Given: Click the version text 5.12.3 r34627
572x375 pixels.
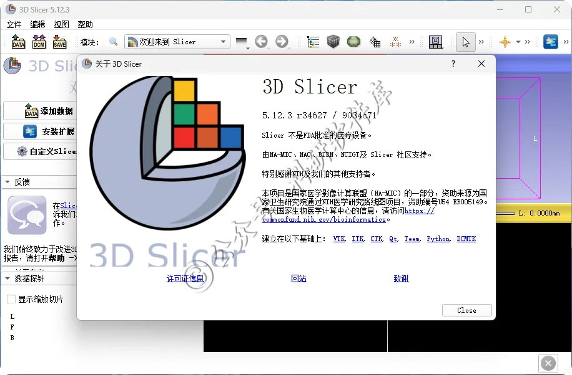Looking at the screenshot, I should [x=295, y=115].
